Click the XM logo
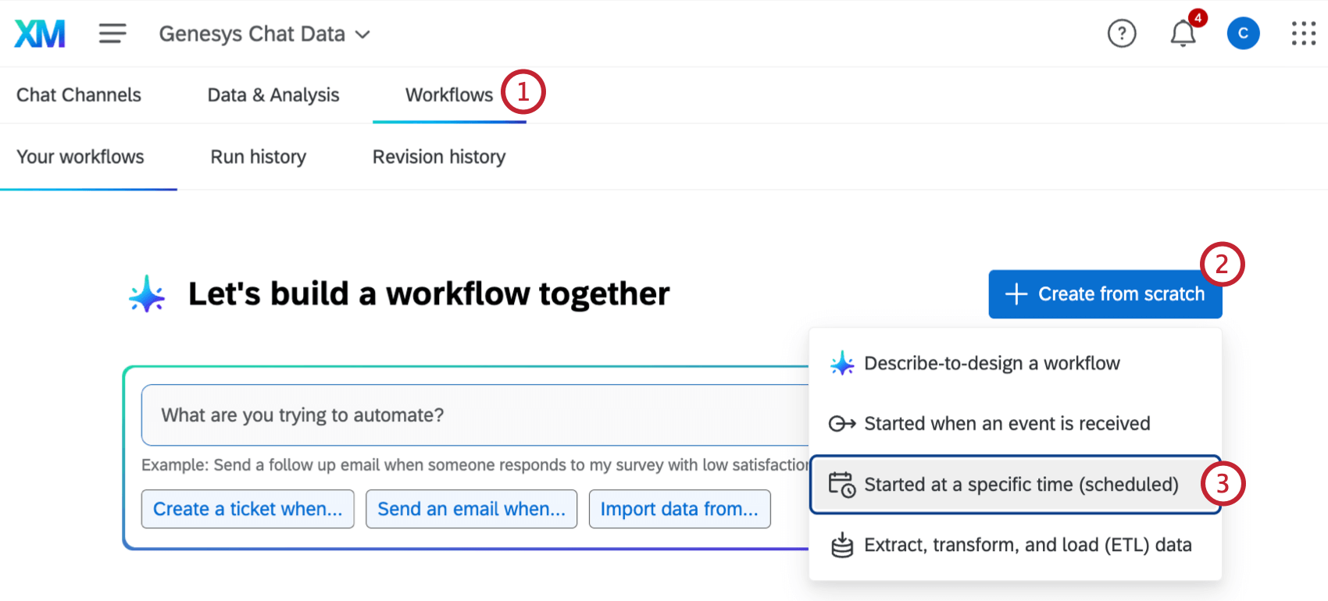Viewport: 1328px width, 601px height. pos(39,33)
